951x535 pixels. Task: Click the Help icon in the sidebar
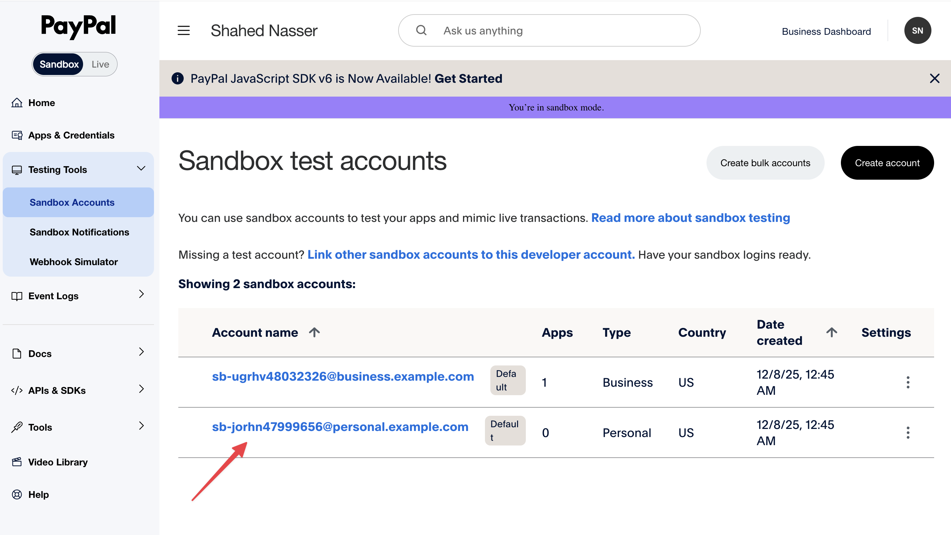17,494
